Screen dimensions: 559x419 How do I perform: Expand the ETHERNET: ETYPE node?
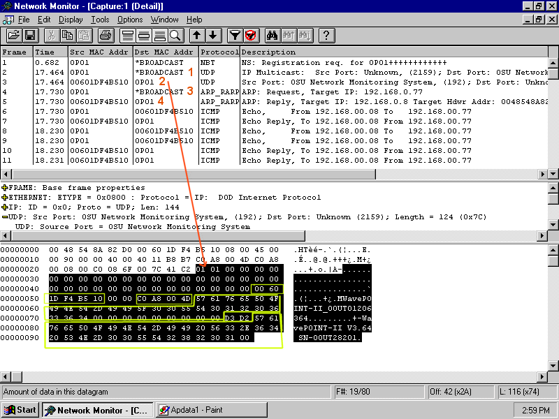click(x=5, y=197)
